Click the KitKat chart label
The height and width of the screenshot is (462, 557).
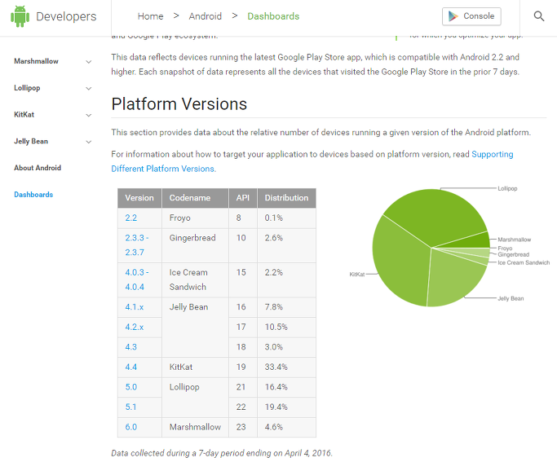[357, 275]
